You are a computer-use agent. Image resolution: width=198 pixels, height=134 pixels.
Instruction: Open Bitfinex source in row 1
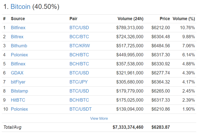pyautogui.click(x=18, y=28)
